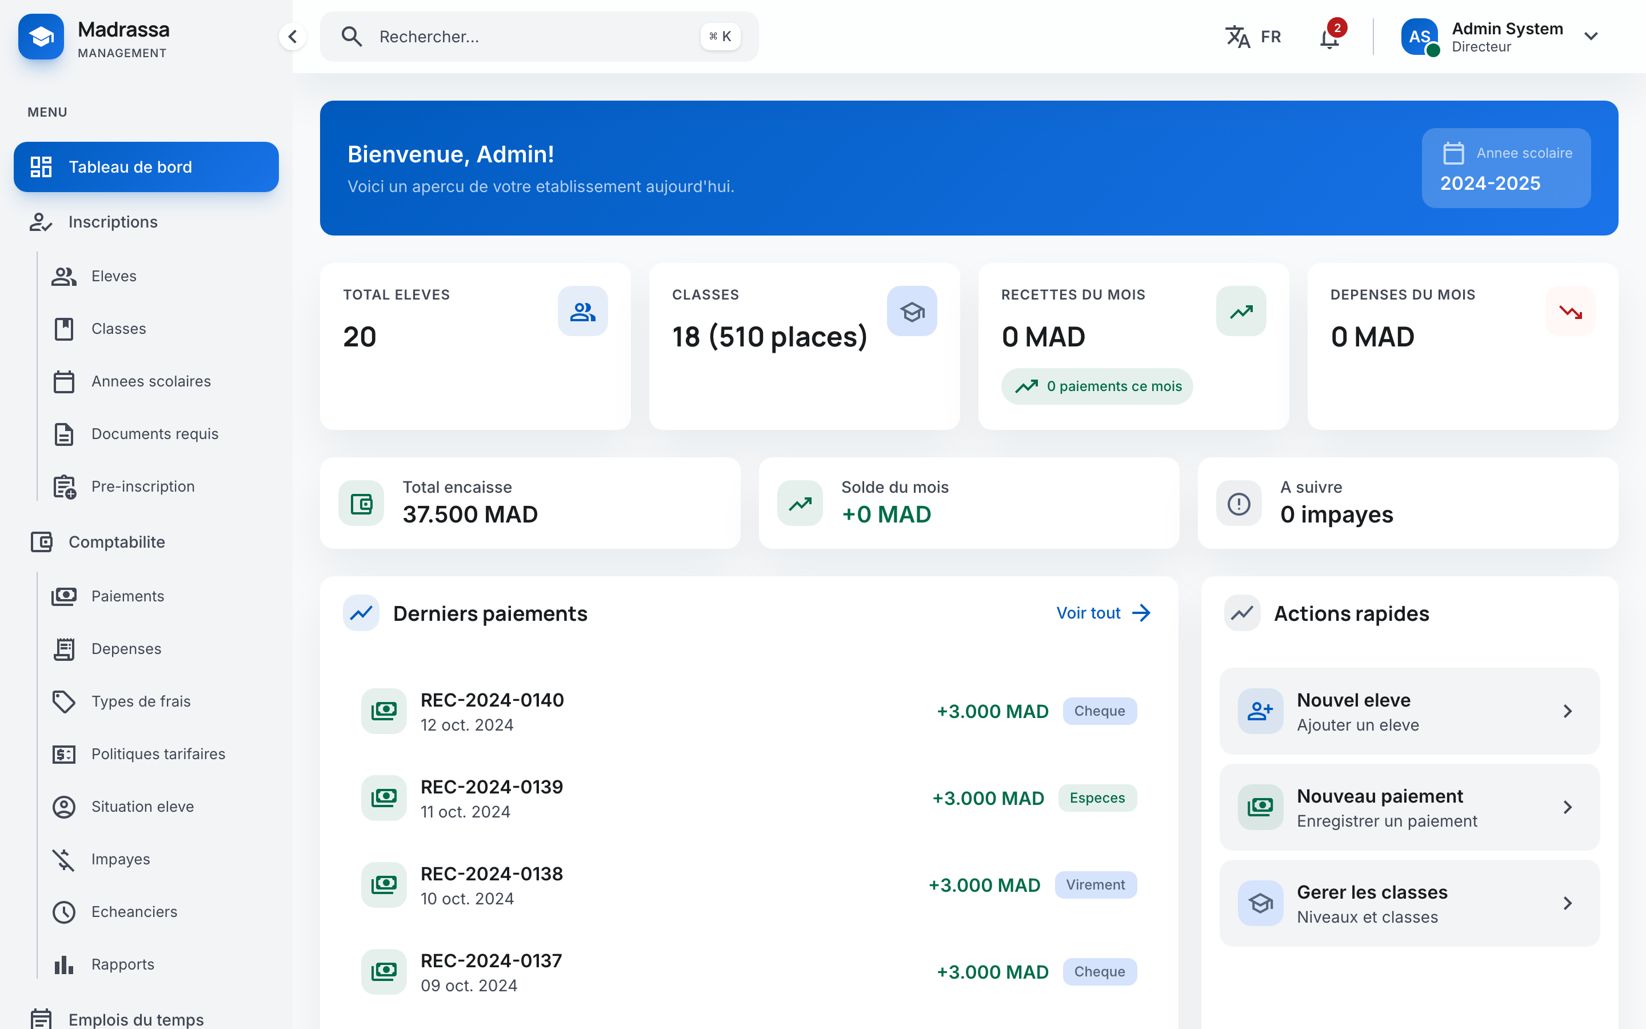Open the Nouveau paiement quick action
The image size is (1646, 1029).
(1409, 807)
